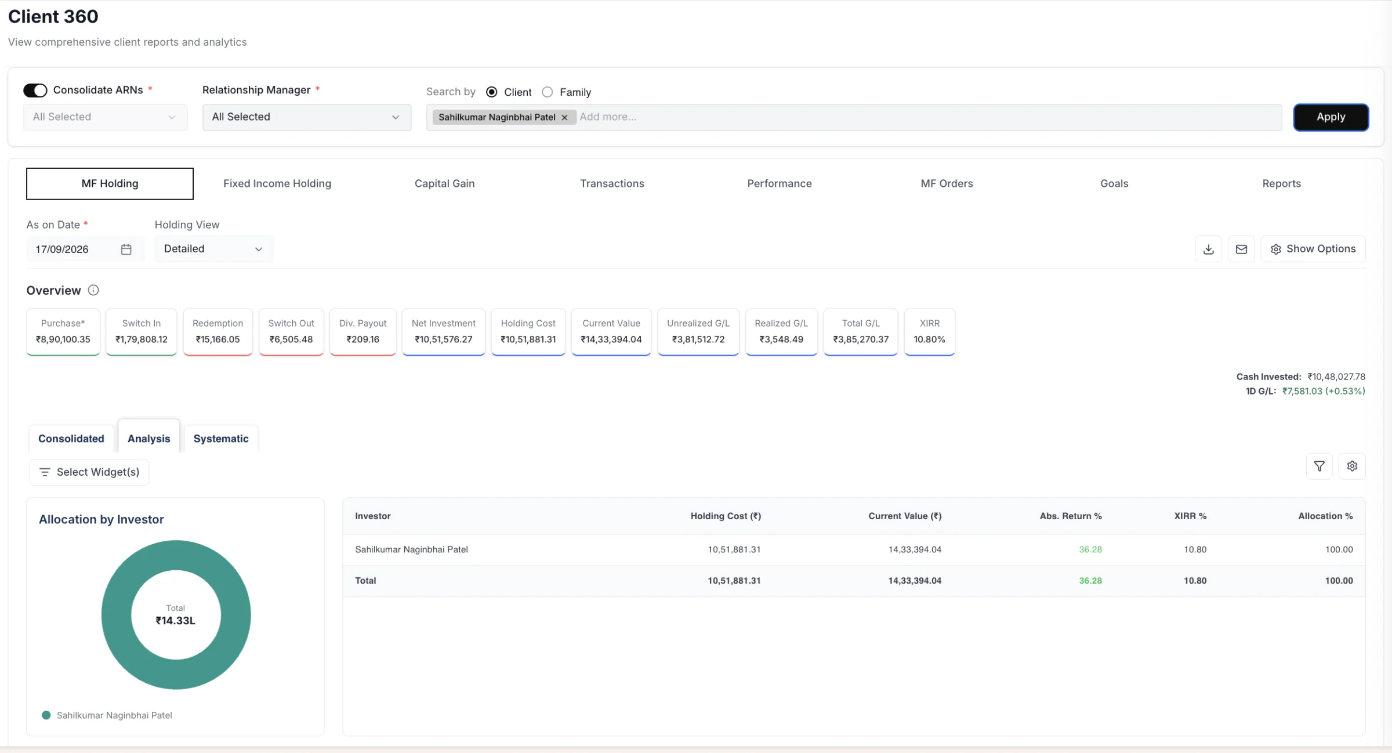Screen dimensions: 1392x753
Task: Click the Sahilkumar Naginbhai Patel legend color dot
Action: coord(46,715)
